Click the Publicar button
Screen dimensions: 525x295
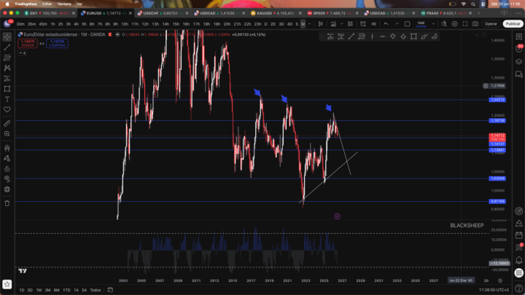[513, 24]
